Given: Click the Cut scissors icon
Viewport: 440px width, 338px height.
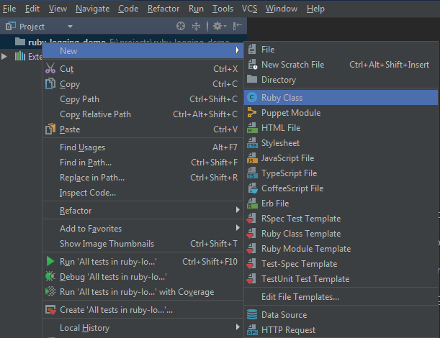Looking at the screenshot, I should coord(50,69).
